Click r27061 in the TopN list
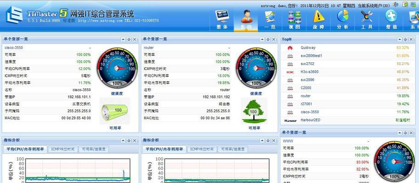This screenshot has width=419, height=183. pos(306,104)
